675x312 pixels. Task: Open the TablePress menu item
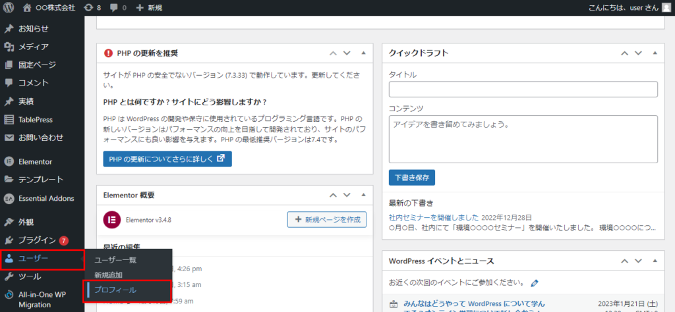pyautogui.click(x=35, y=120)
